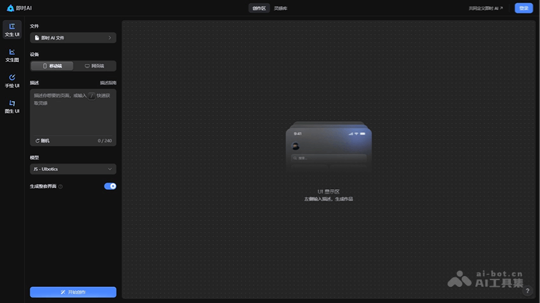Expand the 即时 AI 文件 file selector
The image size is (540, 303).
pos(73,38)
